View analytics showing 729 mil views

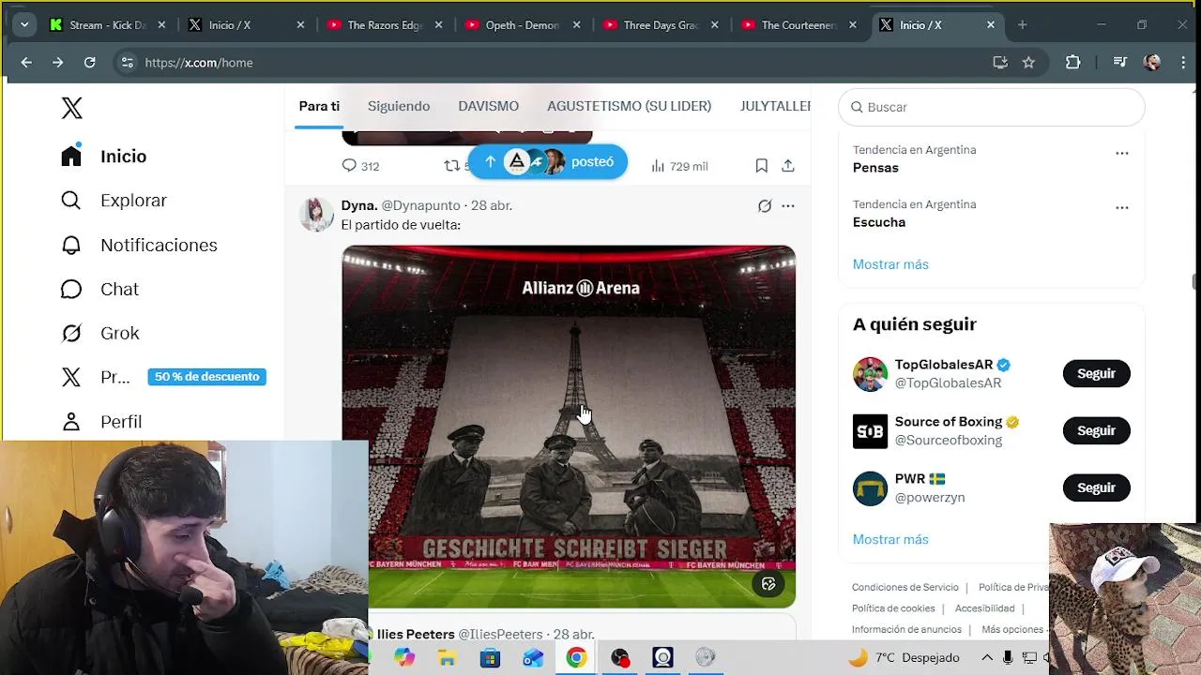[x=679, y=166]
